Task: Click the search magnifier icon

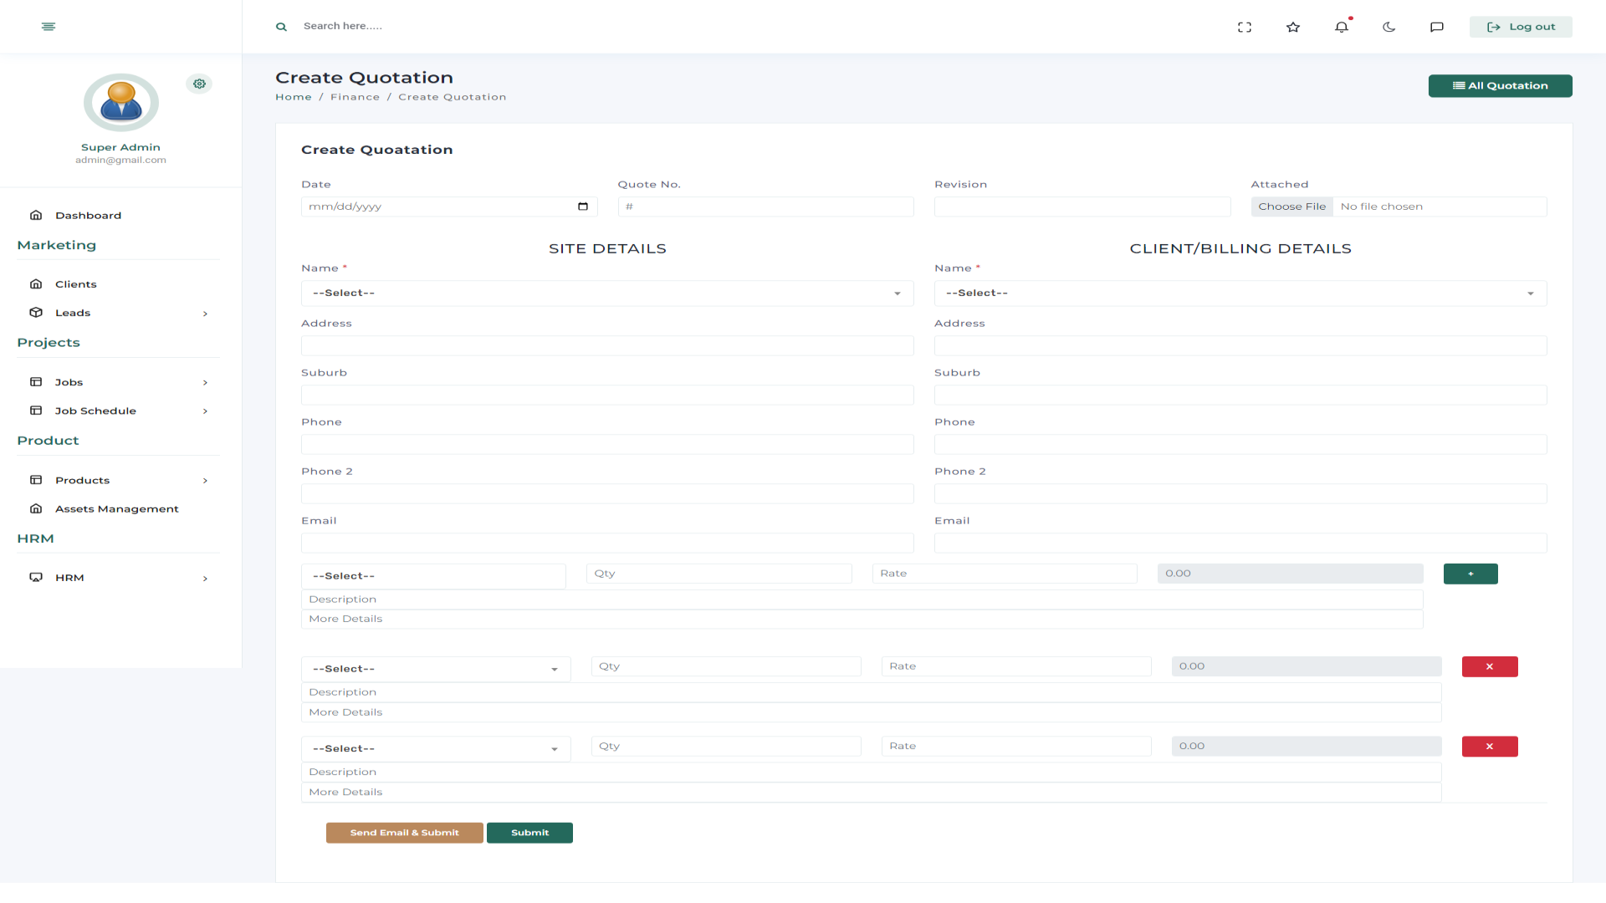Action: click(x=282, y=27)
